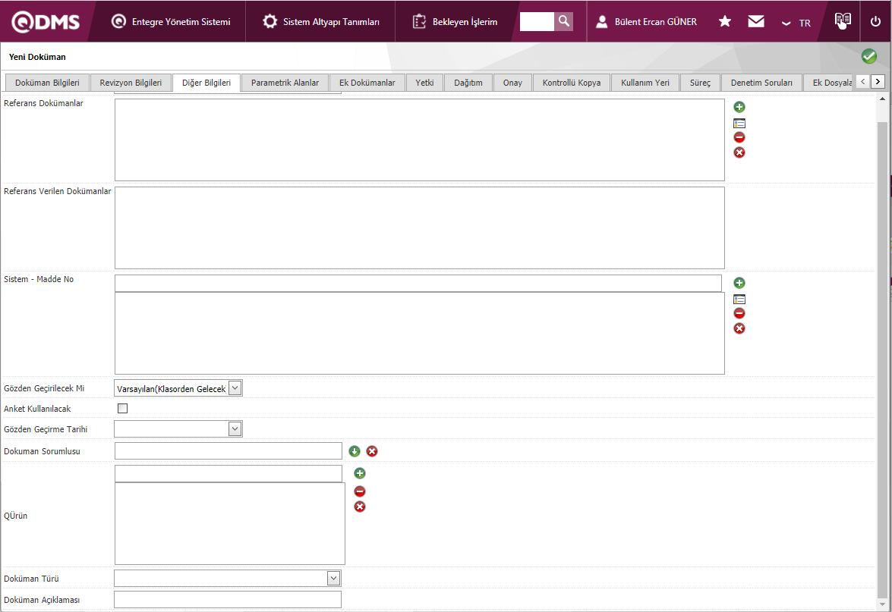Open Sistem Altyapı Tanımları menu

pos(321,22)
